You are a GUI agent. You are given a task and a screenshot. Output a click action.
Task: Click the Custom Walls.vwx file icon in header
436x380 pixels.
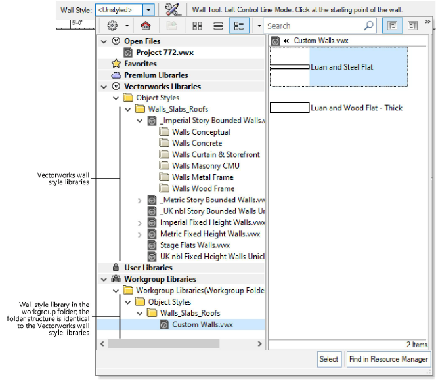(275, 41)
